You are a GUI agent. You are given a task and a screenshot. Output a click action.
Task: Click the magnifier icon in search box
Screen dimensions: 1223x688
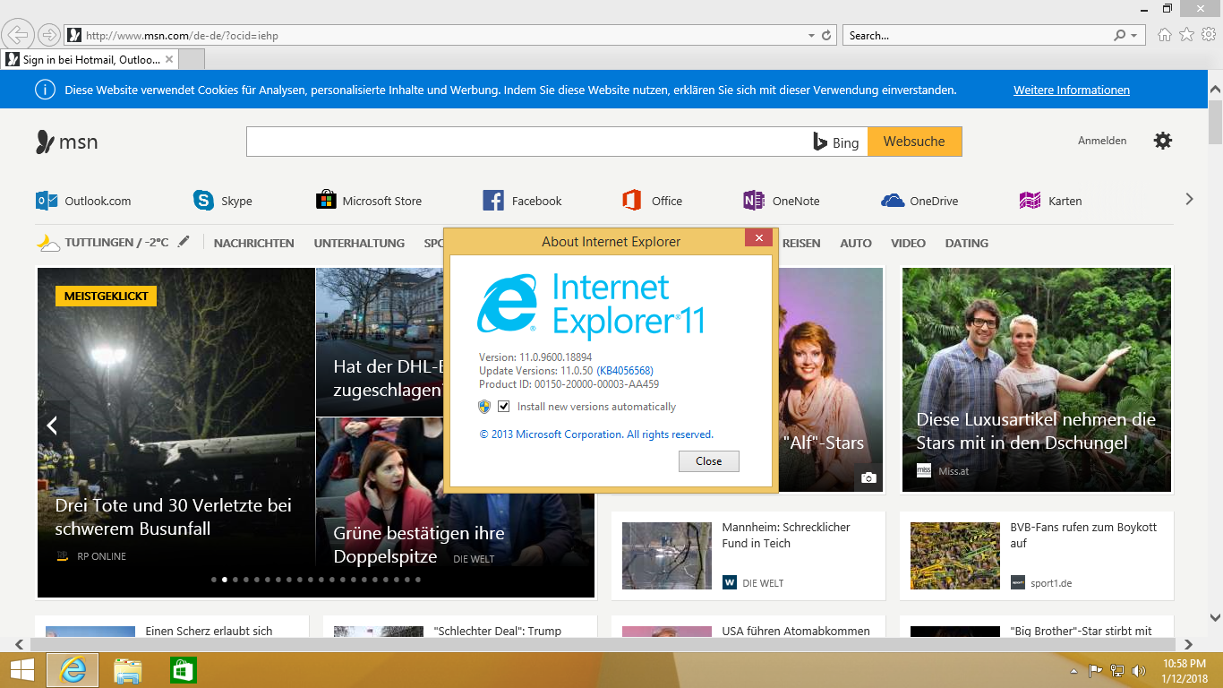click(1120, 36)
